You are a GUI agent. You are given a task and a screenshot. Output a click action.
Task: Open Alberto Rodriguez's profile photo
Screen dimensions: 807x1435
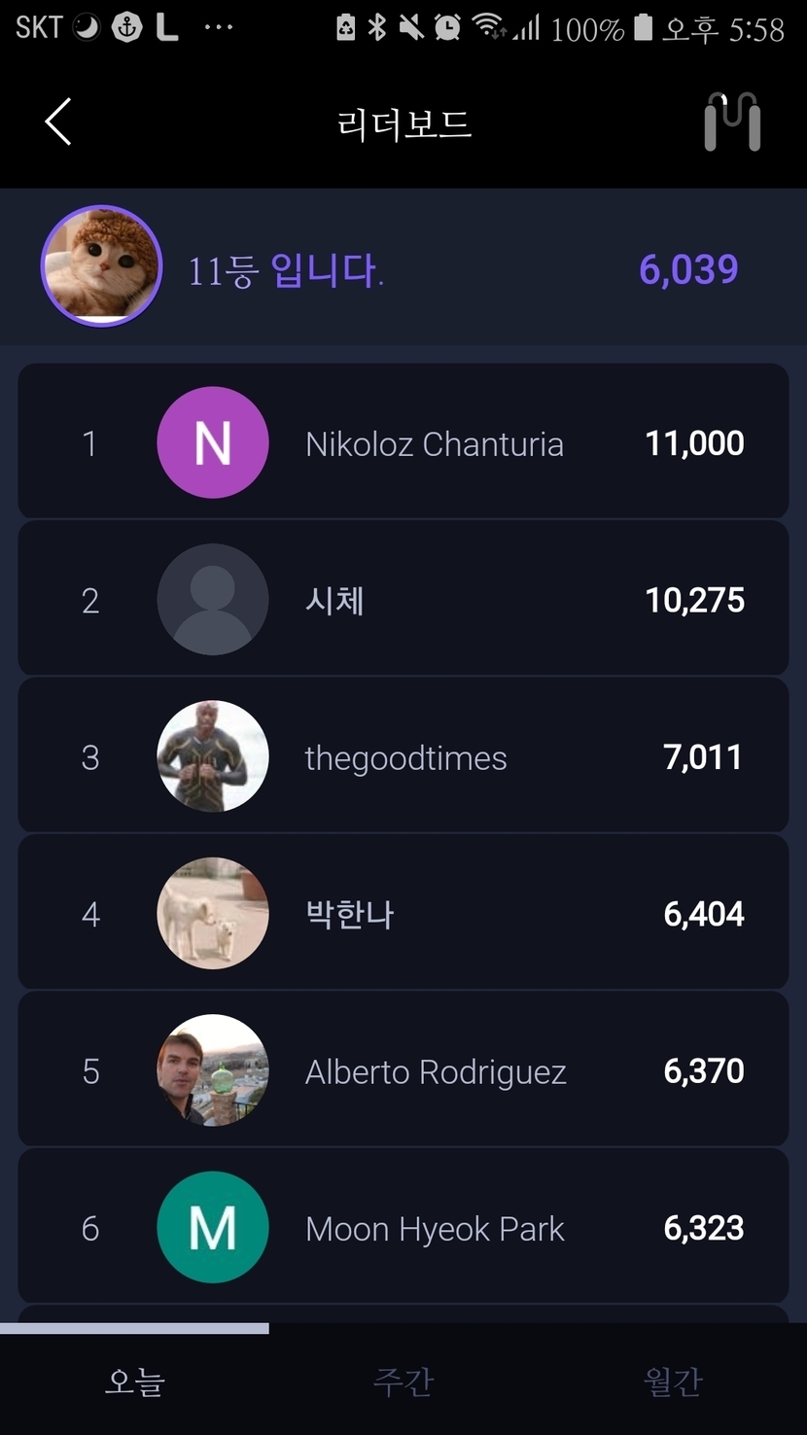click(213, 1070)
